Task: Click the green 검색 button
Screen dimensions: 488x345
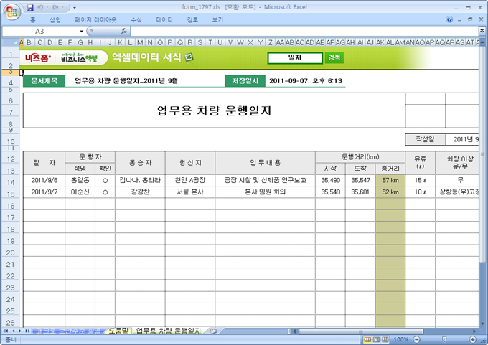Action: click(x=334, y=58)
